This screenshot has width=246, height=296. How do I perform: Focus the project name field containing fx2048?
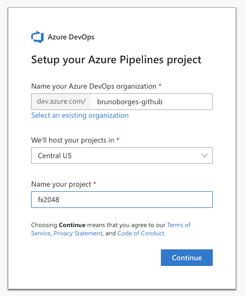122,200
